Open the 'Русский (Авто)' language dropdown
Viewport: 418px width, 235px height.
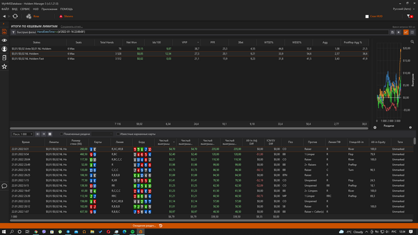click(x=404, y=9)
